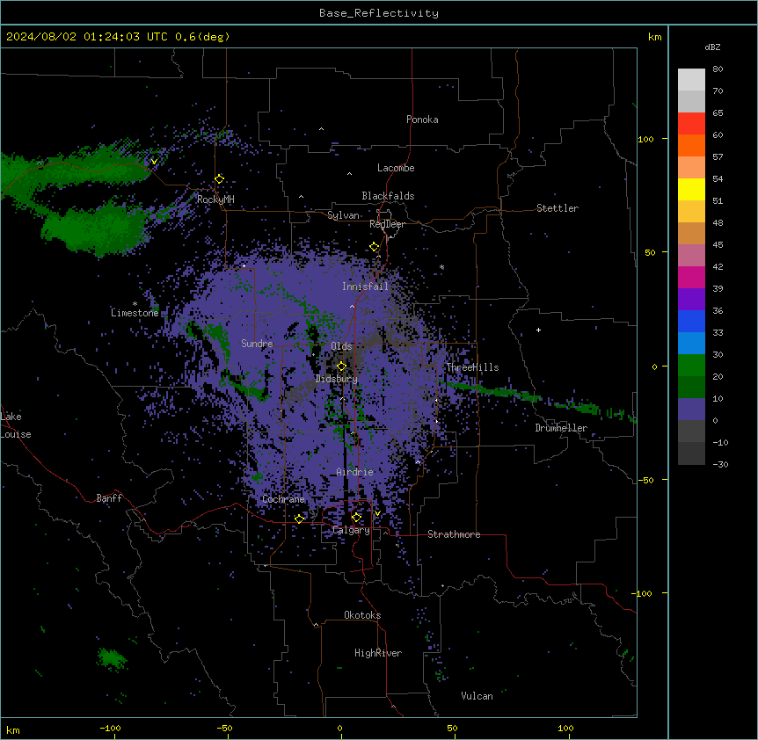
Task: Click the 45 value on the dBZ legend
Action: pyautogui.click(x=718, y=244)
